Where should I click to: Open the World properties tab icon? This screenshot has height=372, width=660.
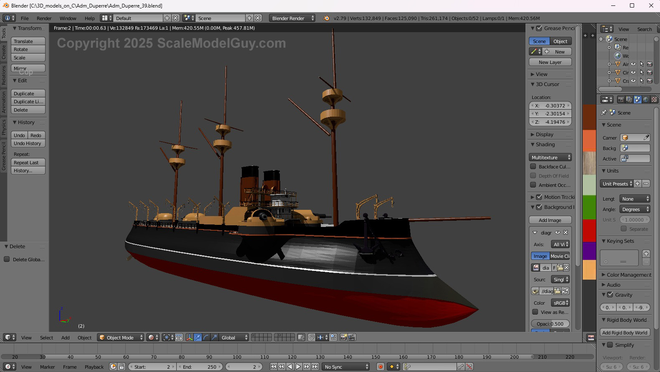646,99
